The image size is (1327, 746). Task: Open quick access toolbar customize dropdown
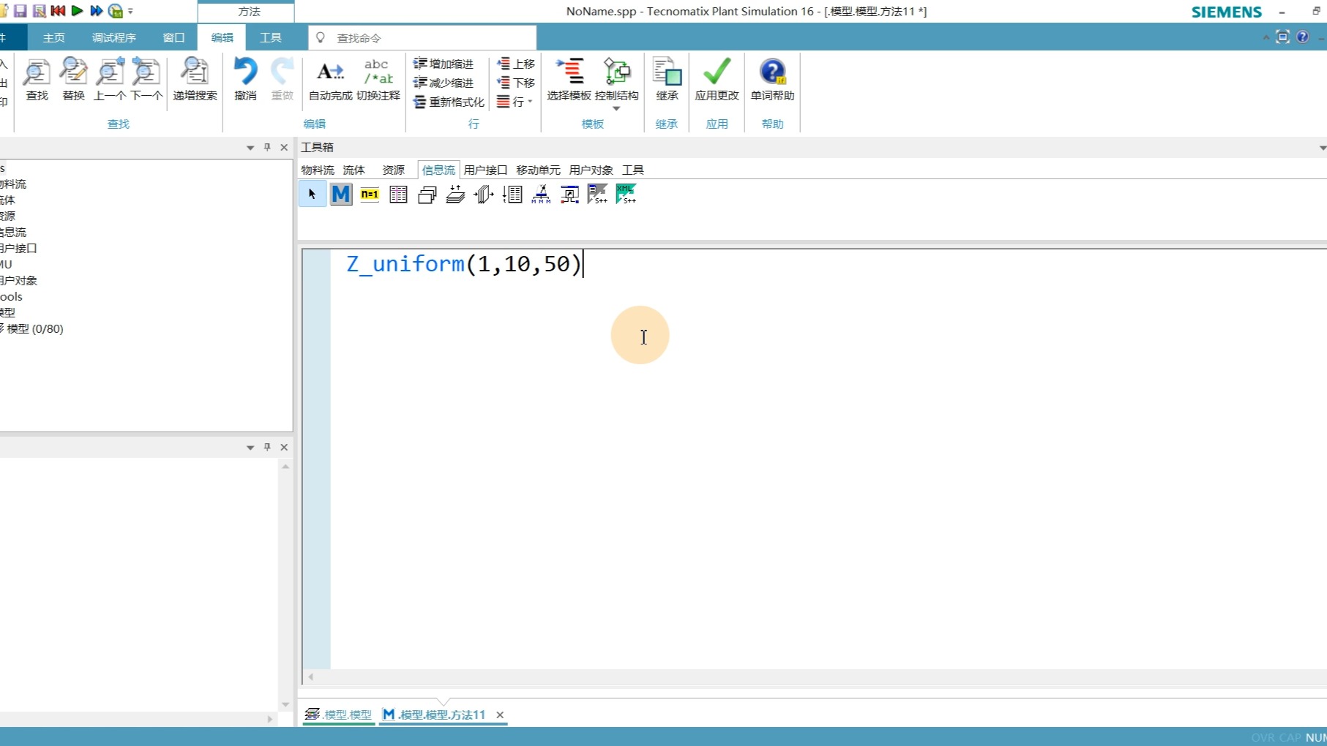pyautogui.click(x=131, y=12)
